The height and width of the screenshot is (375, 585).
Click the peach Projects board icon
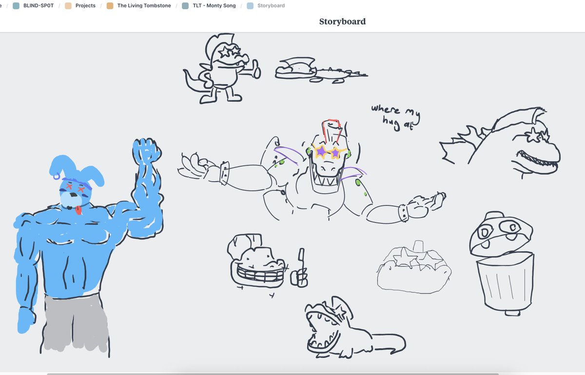point(68,6)
